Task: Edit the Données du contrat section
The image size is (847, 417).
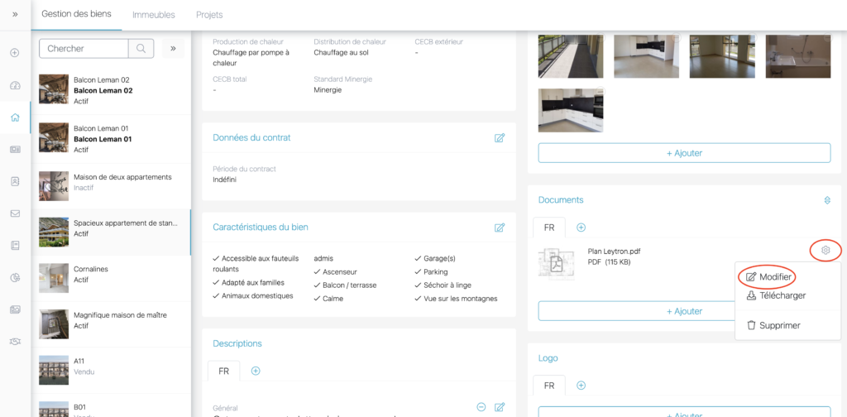Action: 500,138
